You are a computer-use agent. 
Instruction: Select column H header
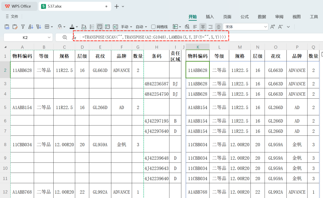click(156, 47)
